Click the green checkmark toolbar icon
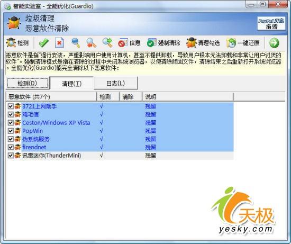Screen dimensions: 291x244 (44, 43)
